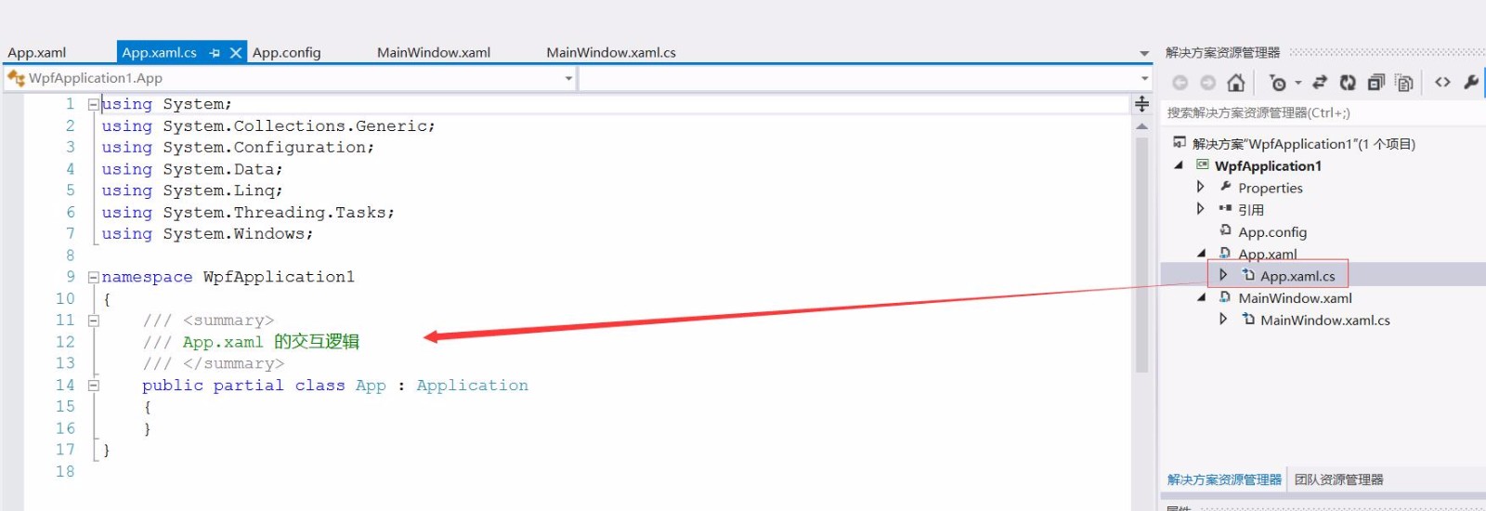1486x511 pixels.
Task: Click the View Code angle-brackets icon
Action: point(1442,82)
